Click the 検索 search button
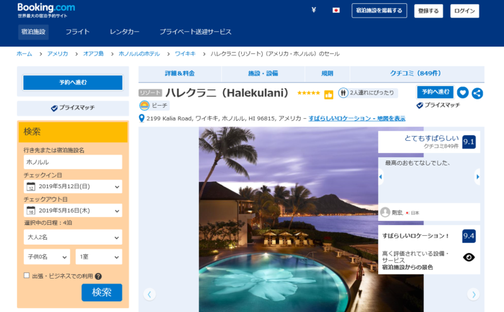Image resolution: width=504 pixels, height=312 pixels. (101, 292)
